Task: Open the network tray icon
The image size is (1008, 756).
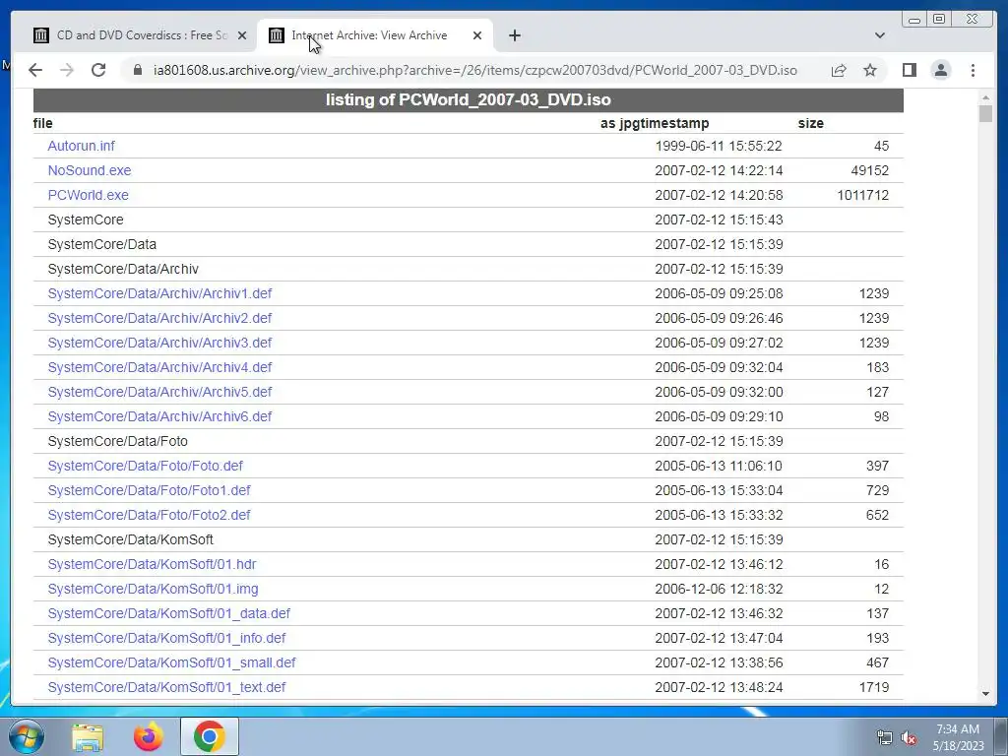Action: click(885, 738)
